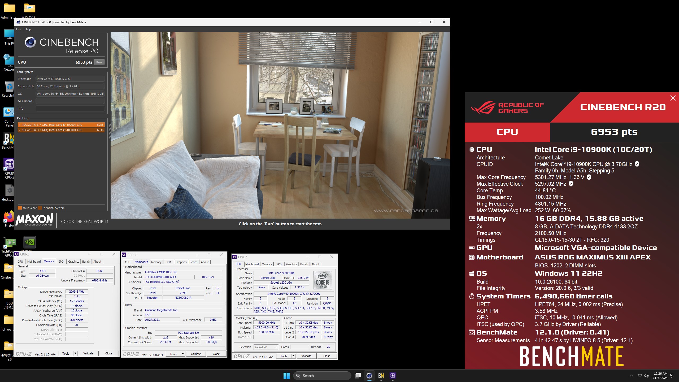The height and width of the screenshot is (382, 679).
Task: Show hidden tray icons chevron
Action: pyautogui.click(x=632, y=376)
